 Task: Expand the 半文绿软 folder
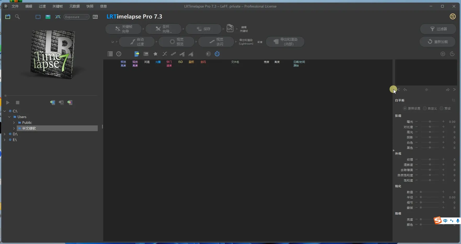(x=14, y=129)
